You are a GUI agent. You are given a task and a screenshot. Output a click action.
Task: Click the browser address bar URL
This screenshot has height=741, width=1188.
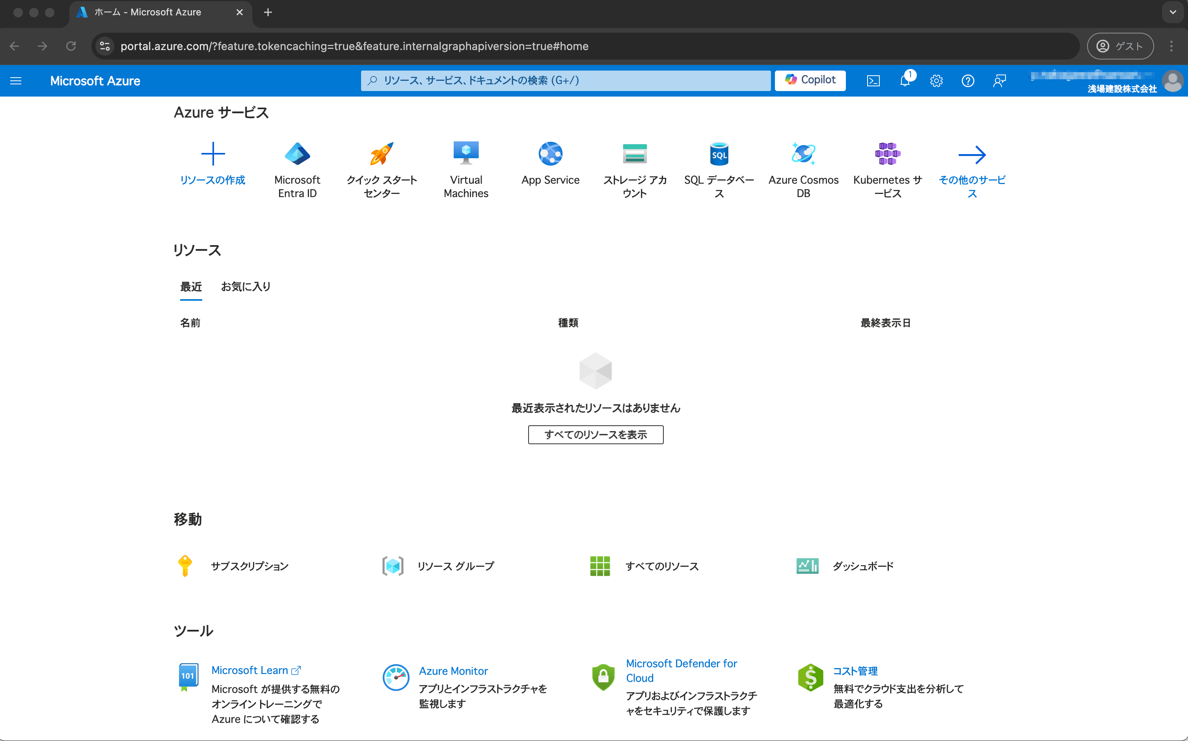click(354, 46)
